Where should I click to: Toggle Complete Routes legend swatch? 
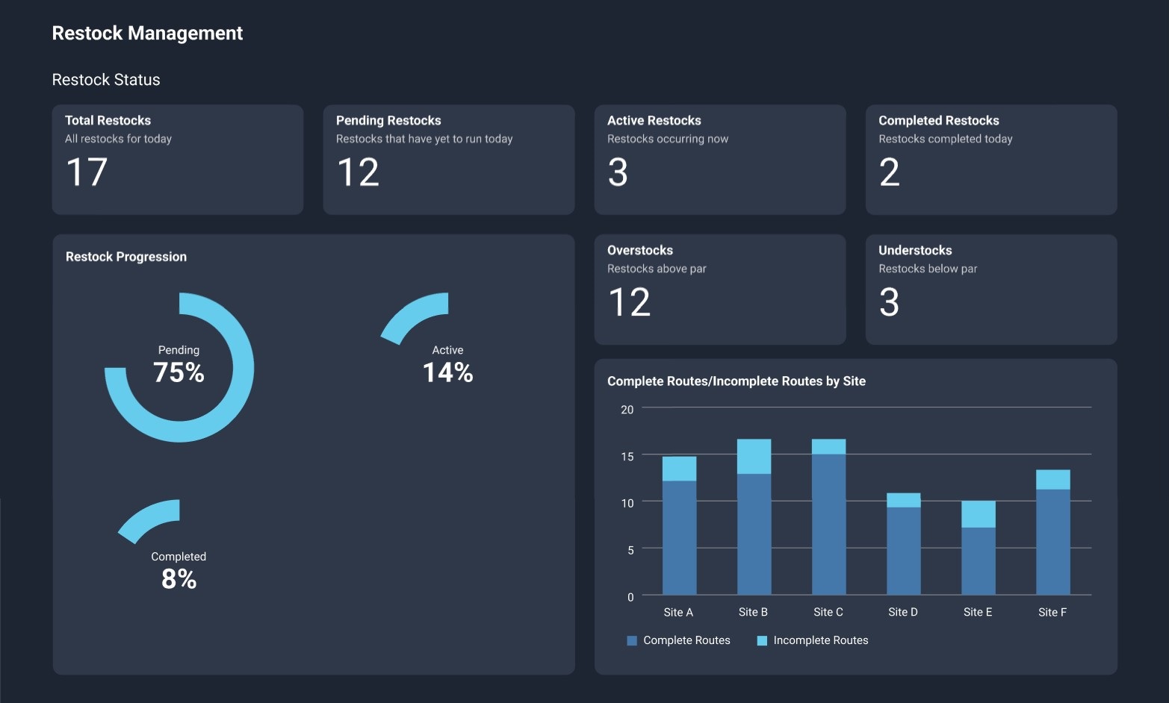click(x=632, y=641)
